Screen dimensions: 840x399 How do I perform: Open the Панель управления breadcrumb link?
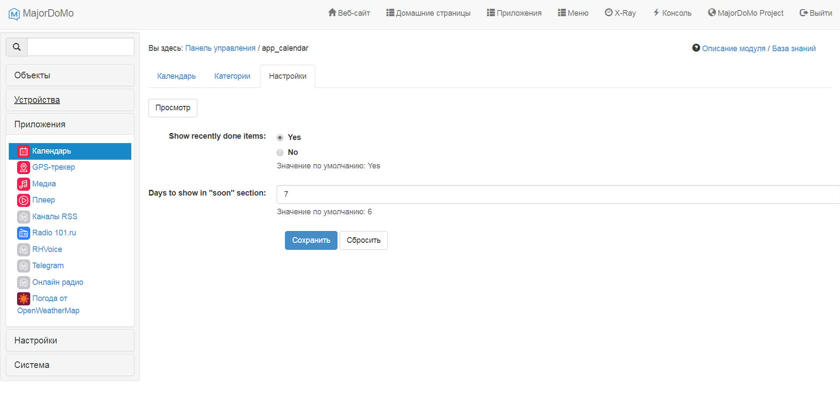[220, 48]
